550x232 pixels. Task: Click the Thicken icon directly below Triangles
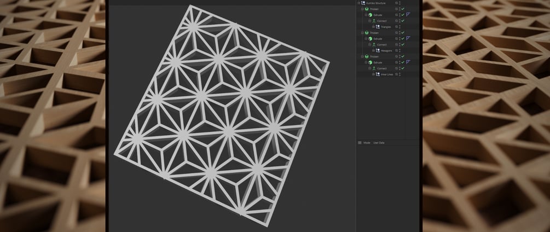click(x=367, y=33)
